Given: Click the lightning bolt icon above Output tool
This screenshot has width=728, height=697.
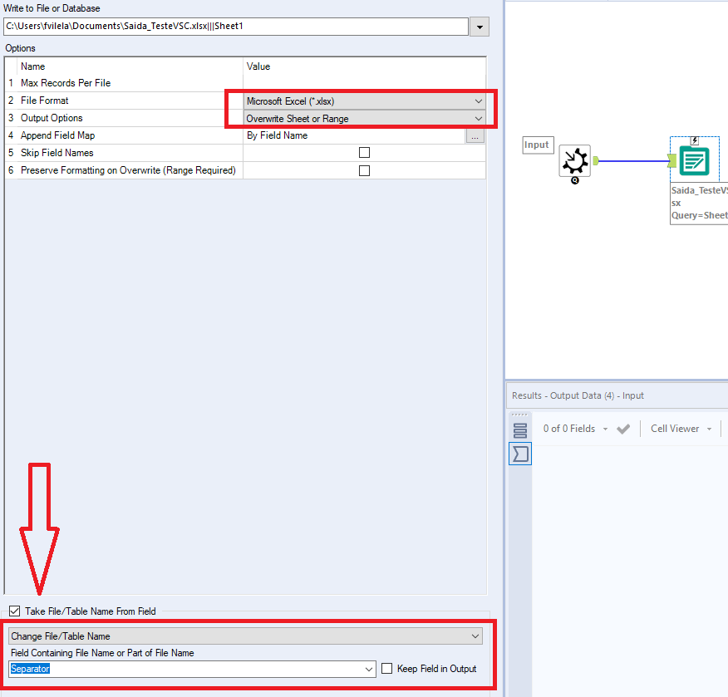Looking at the screenshot, I should [x=695, y=140].
